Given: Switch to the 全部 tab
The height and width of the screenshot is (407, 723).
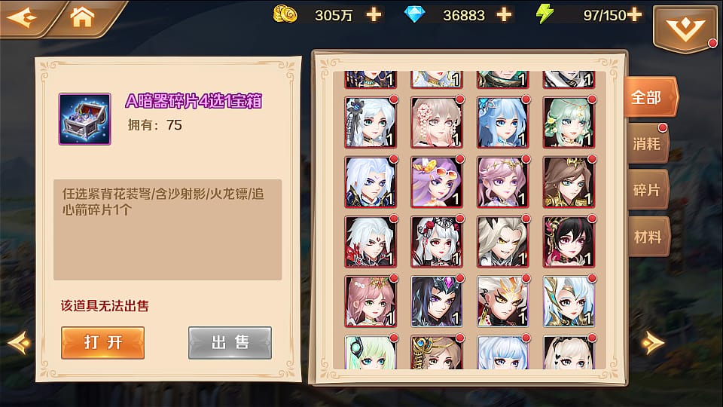Looking at the screenshot, I should point(649,97).
